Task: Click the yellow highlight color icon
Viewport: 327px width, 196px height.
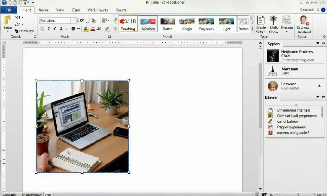Action: 86,29
